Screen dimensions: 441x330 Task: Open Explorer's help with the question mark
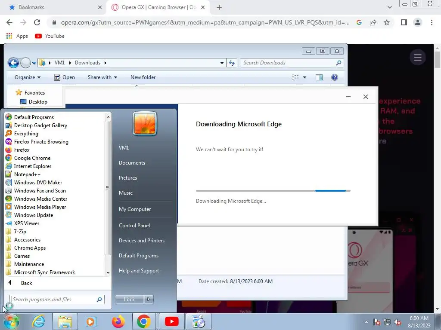(x=334, y=77)
